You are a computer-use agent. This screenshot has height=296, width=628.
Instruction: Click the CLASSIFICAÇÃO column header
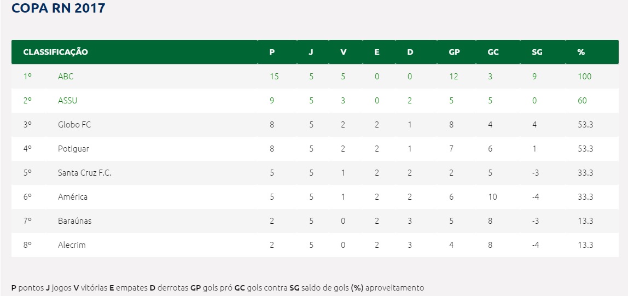[56, 52]
